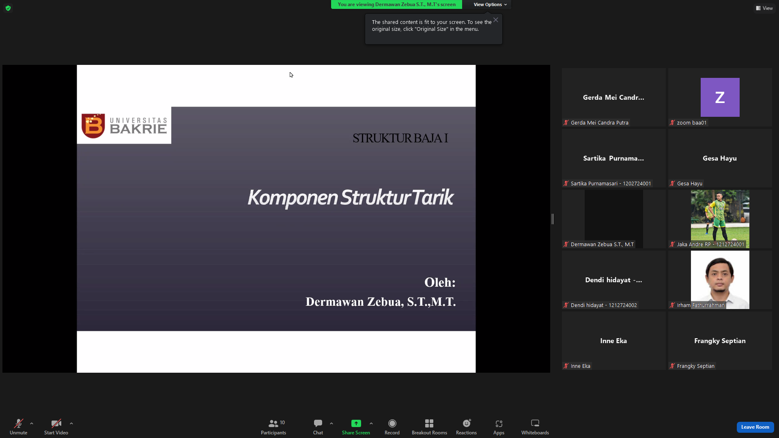This screenshot has width=779, height=438.
Task: Open Whiteboards
Action: (535, 427)
